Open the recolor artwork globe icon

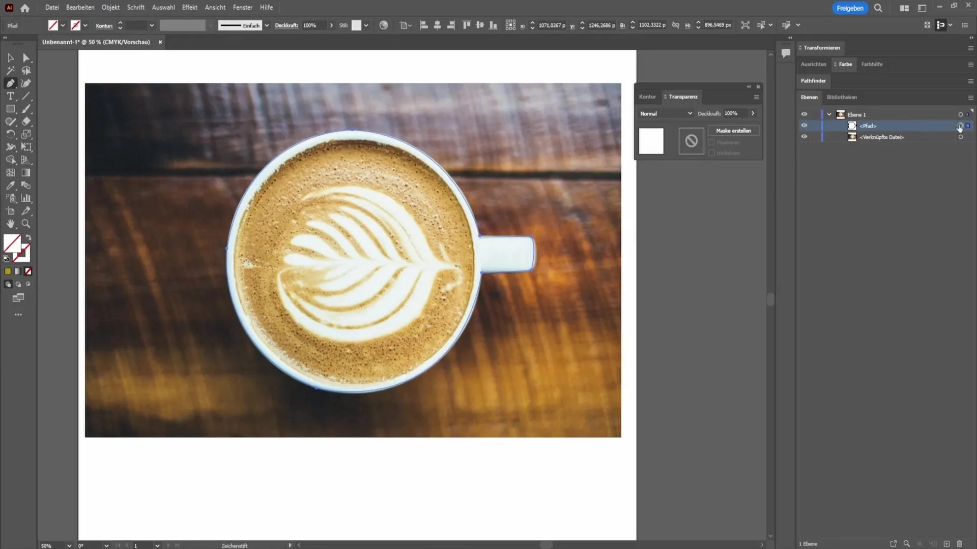[384, 25]
